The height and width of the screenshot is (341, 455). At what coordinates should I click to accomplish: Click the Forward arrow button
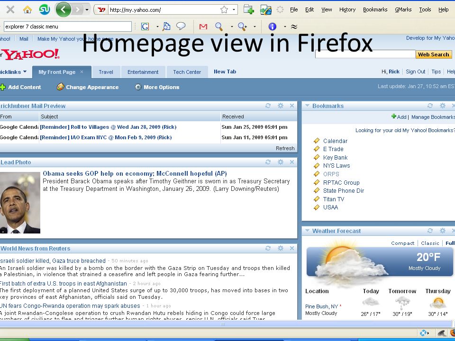pos(77,10)
